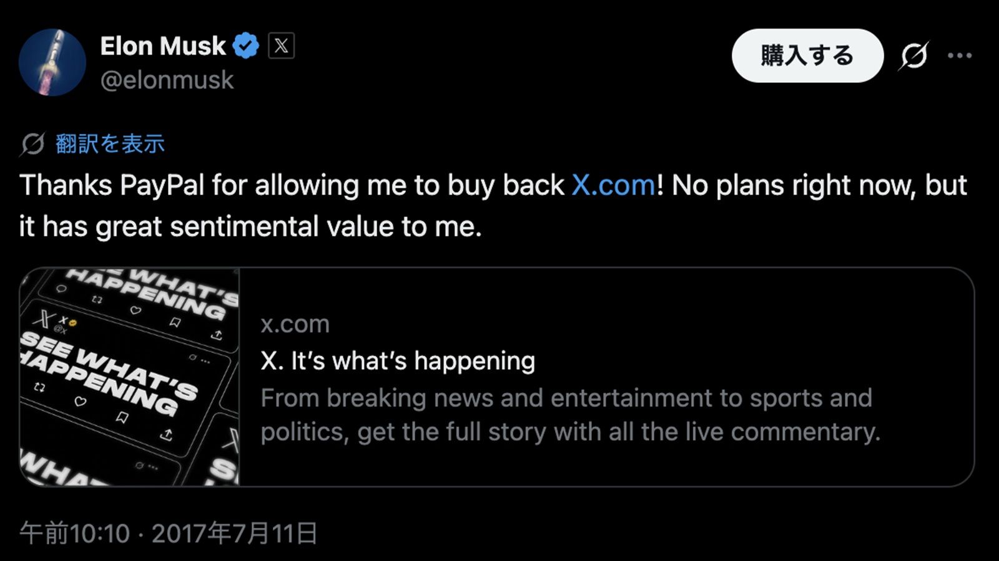Click the grey x.com domain in card
Viewport: 999px width, 561px height.
(295, 324)
